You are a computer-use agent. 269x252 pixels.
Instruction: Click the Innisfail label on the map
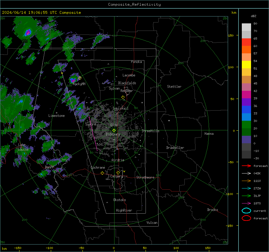tap(120, 108)
